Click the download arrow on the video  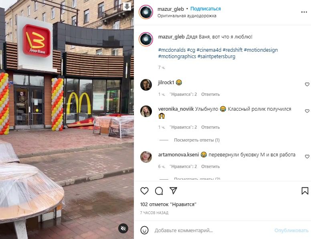[127, 6]
